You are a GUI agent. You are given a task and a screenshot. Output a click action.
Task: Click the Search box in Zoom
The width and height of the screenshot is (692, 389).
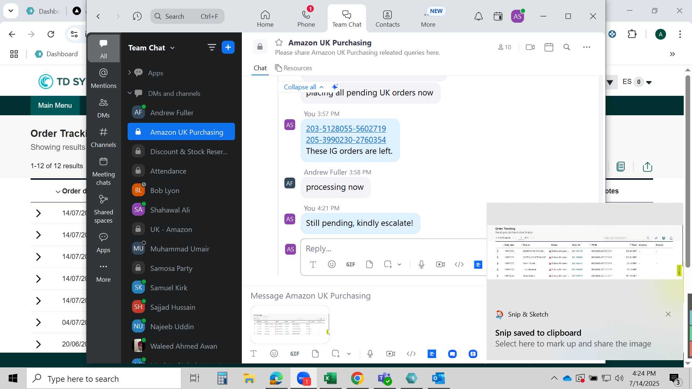point(187,16)
